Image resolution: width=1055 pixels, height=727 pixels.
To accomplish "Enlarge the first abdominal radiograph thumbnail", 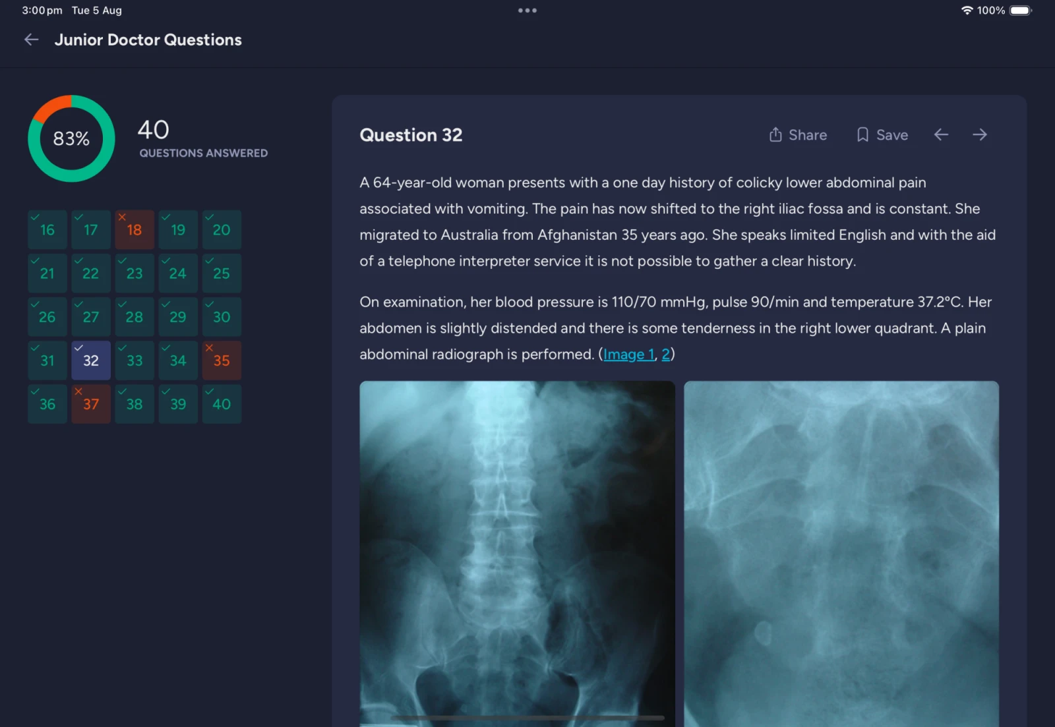I will click(517, 554).
